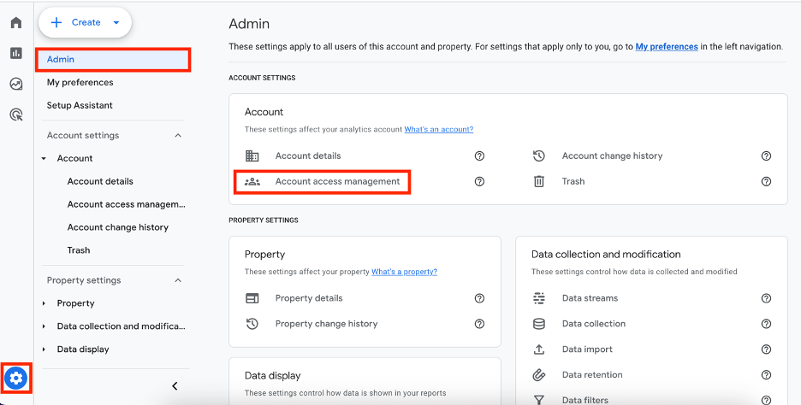The image size is (801, 405).
Task: Show help for Account access management
Action: coord(479,182)
